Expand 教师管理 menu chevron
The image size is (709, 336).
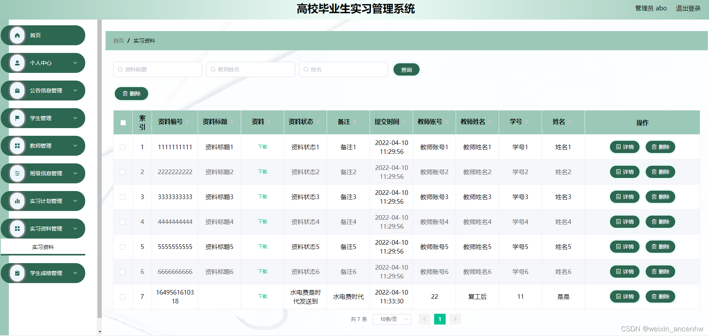coord(75,146)
